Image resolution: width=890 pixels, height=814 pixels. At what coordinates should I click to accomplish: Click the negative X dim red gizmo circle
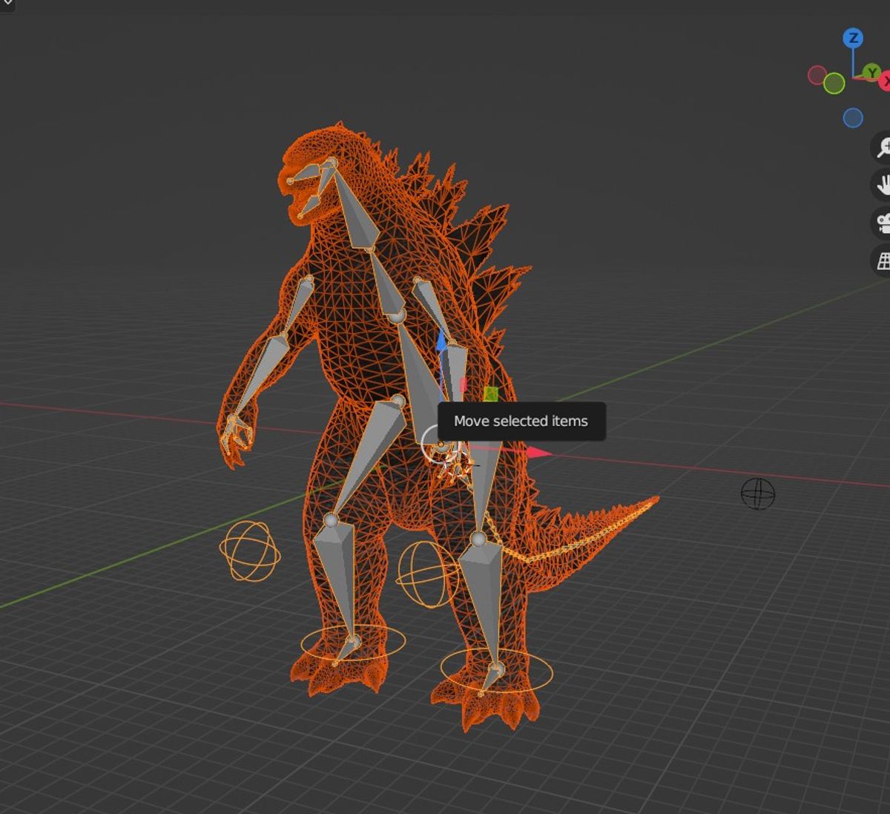pos(817,75)
